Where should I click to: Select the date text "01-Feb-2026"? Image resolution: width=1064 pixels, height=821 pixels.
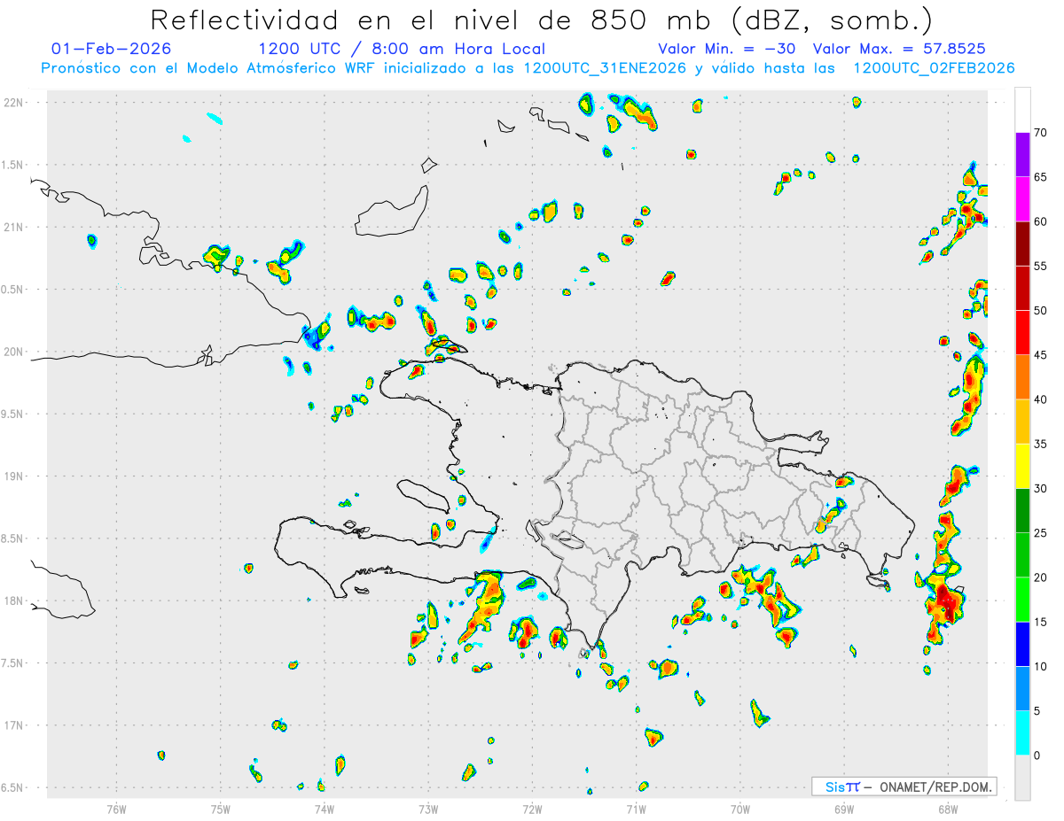click(x=112, y=49)
